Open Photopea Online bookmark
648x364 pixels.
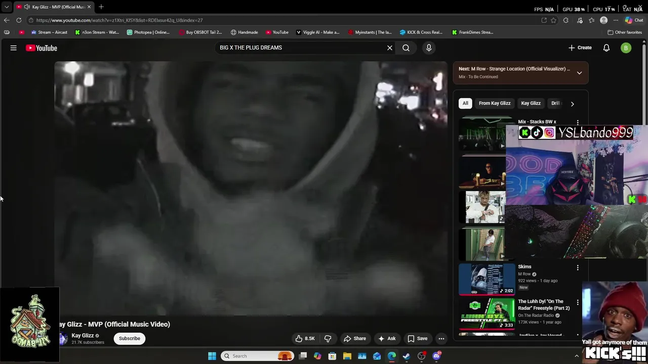[148, 32]
